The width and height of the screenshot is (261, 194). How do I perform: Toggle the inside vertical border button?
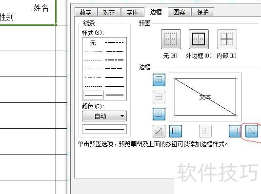click(205, 131)
